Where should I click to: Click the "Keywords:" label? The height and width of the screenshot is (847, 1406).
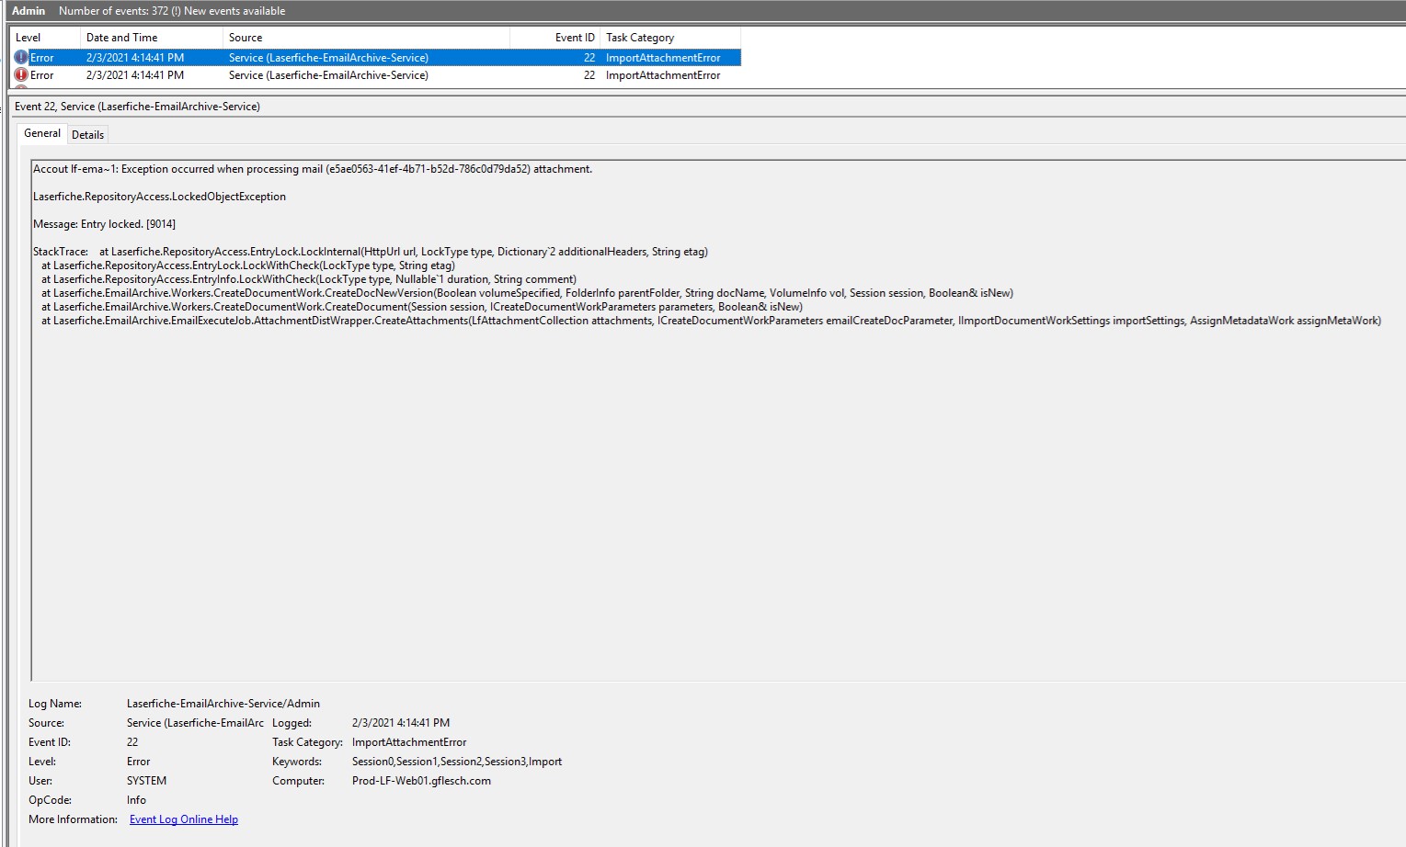point(297,762)
